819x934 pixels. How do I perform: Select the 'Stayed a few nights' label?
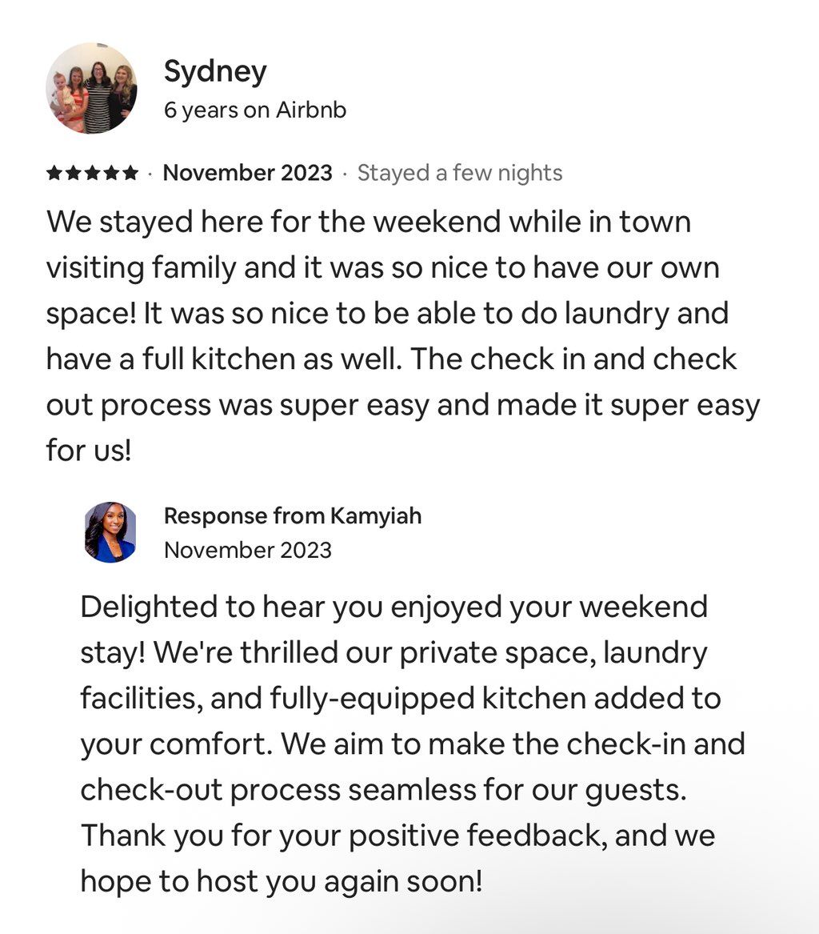coord(460,174)
